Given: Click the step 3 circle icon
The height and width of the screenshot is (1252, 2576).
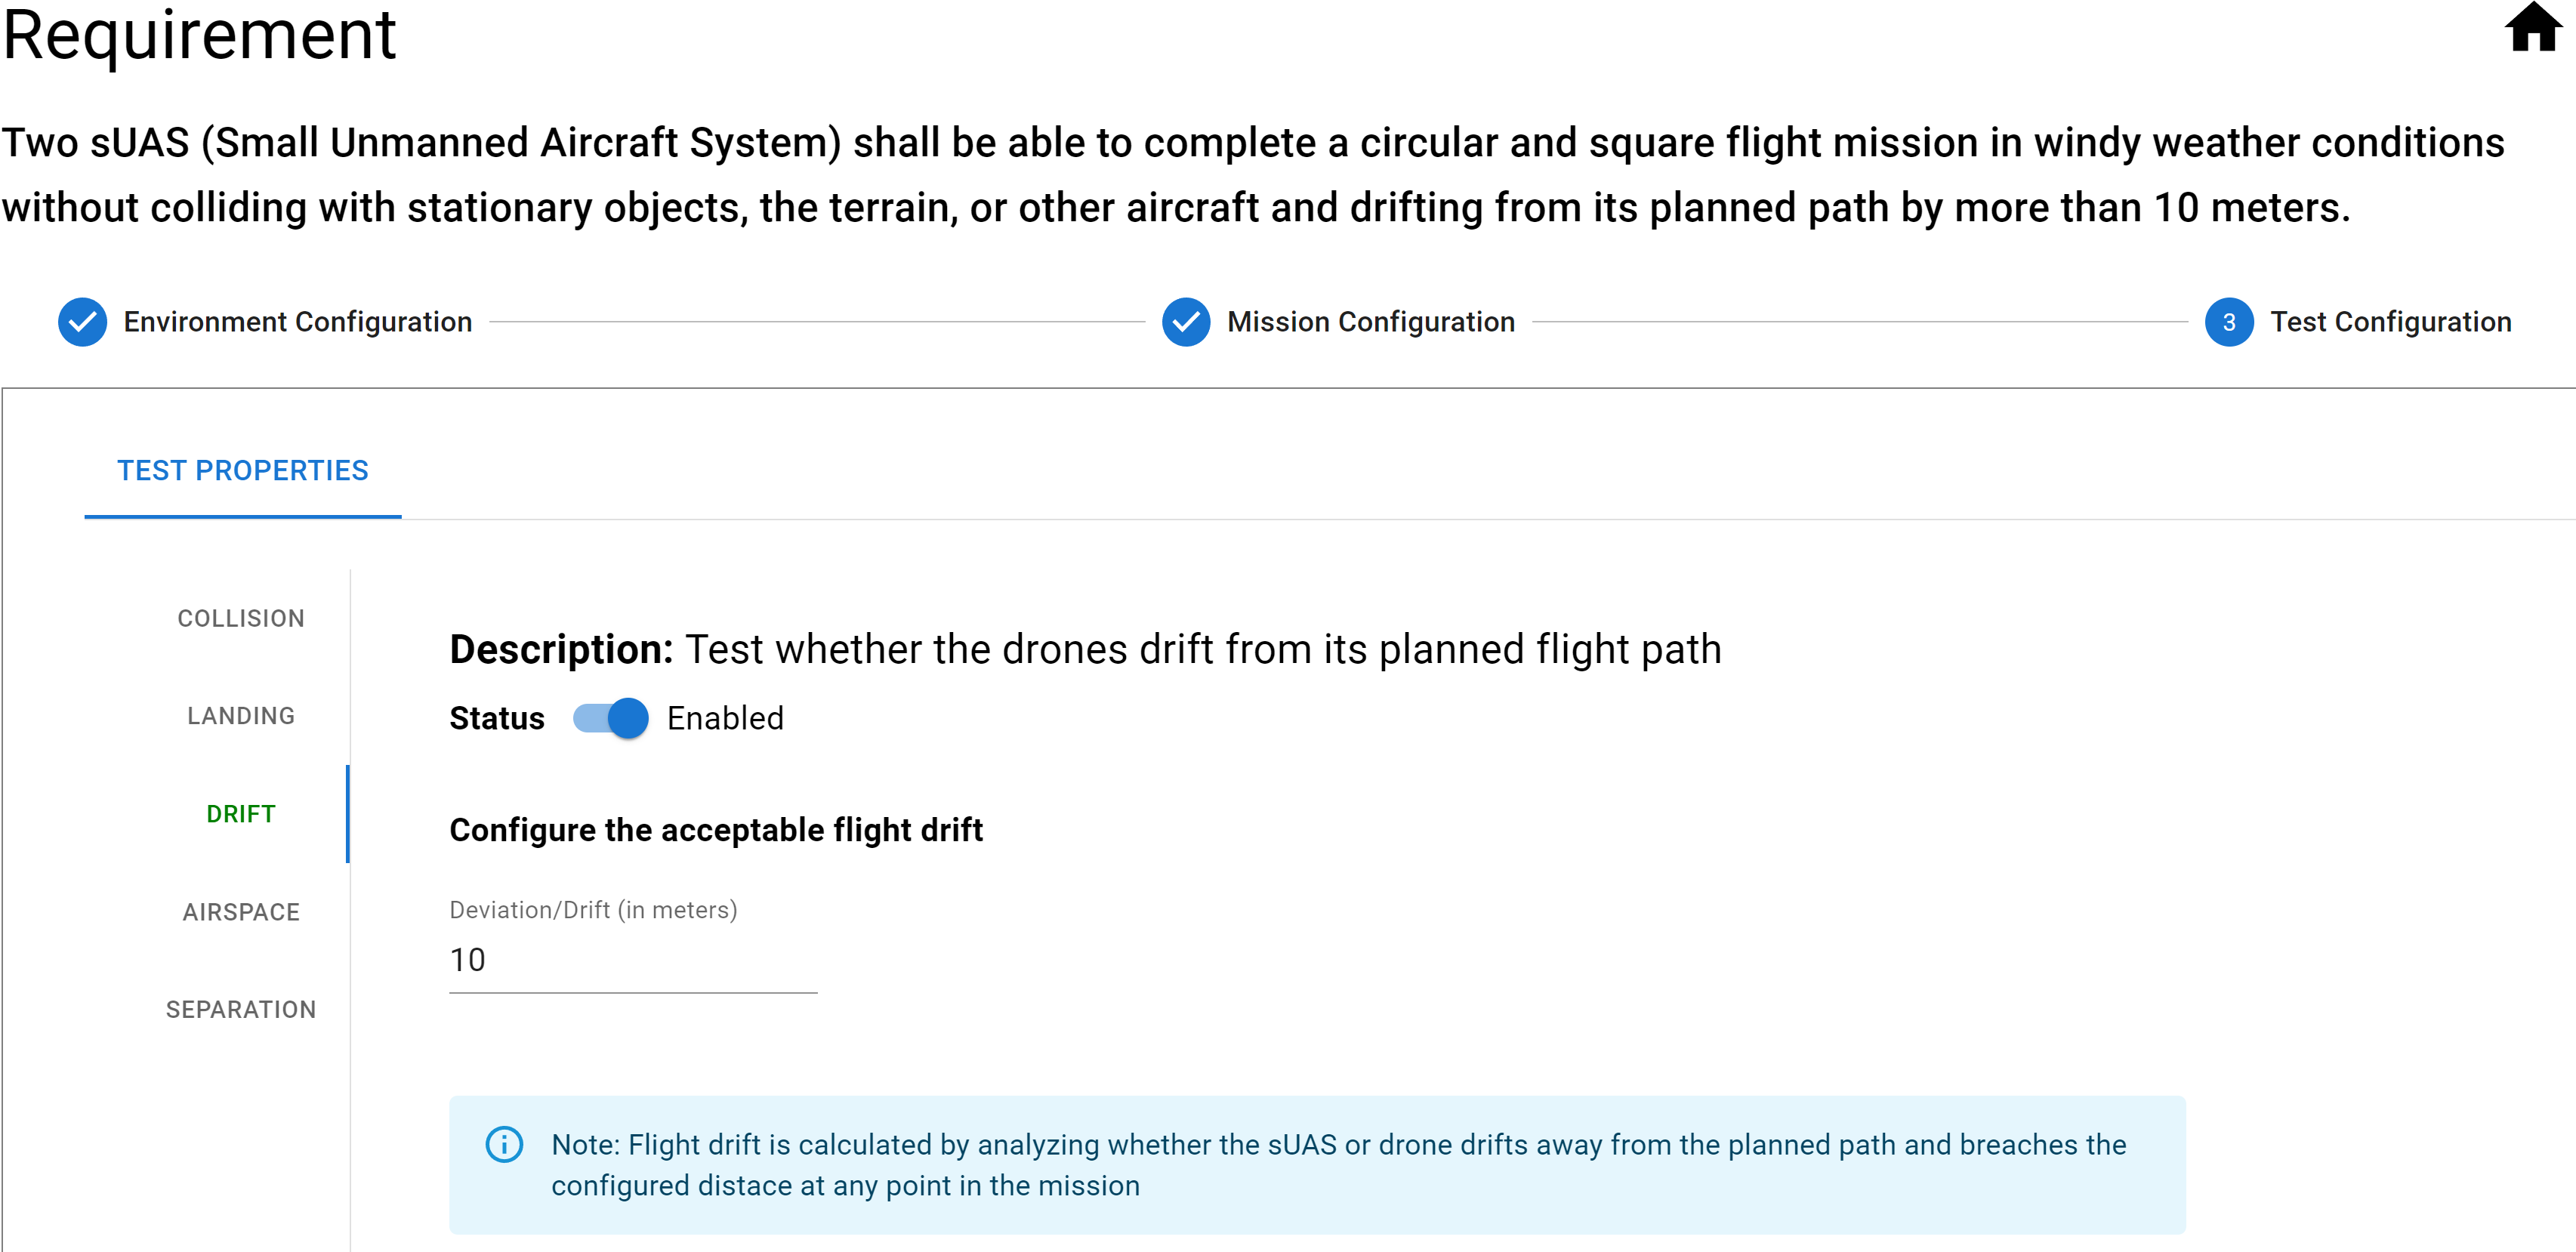Looking at the screenshot, I should [x=2229, y=322].
